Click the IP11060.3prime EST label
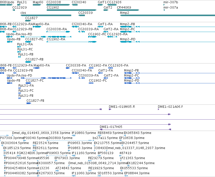This screenshot has width=215, height=177. pos(84,173)
